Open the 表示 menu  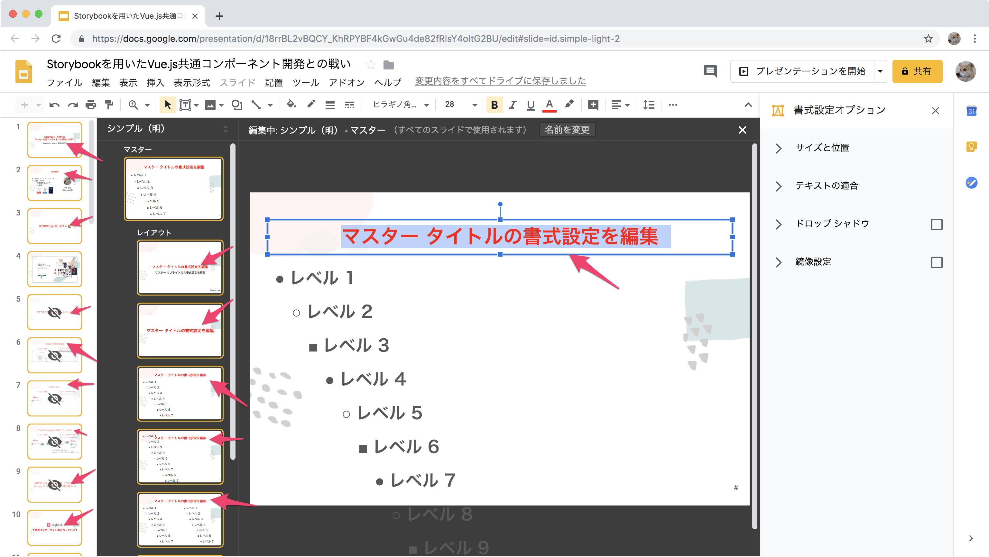click(128, 83)
